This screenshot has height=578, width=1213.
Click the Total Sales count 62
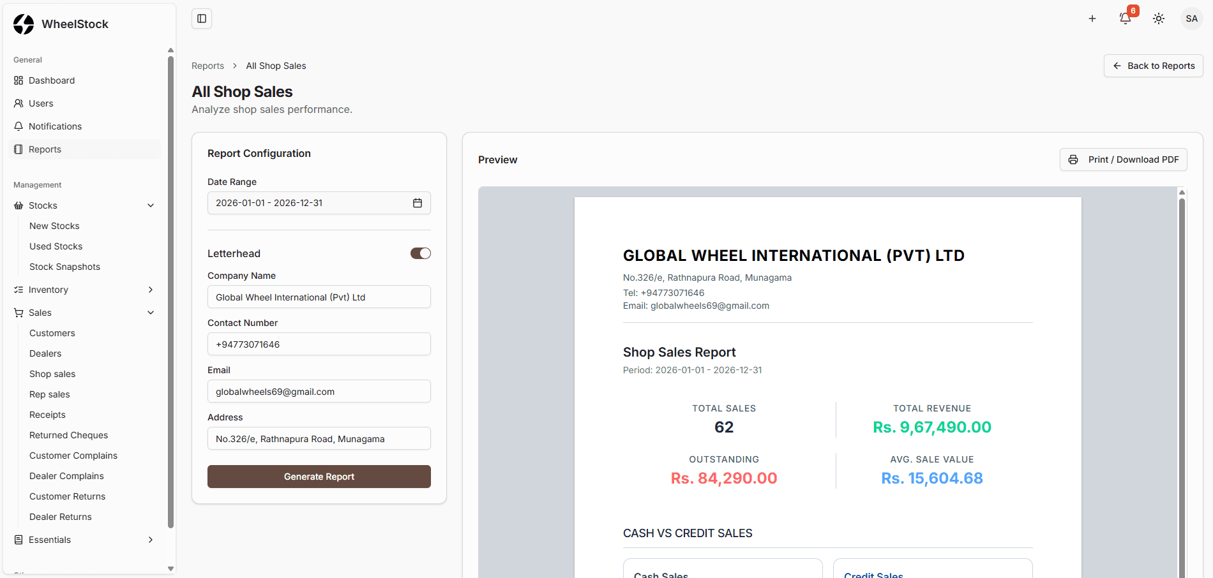(x=724, y=427)
